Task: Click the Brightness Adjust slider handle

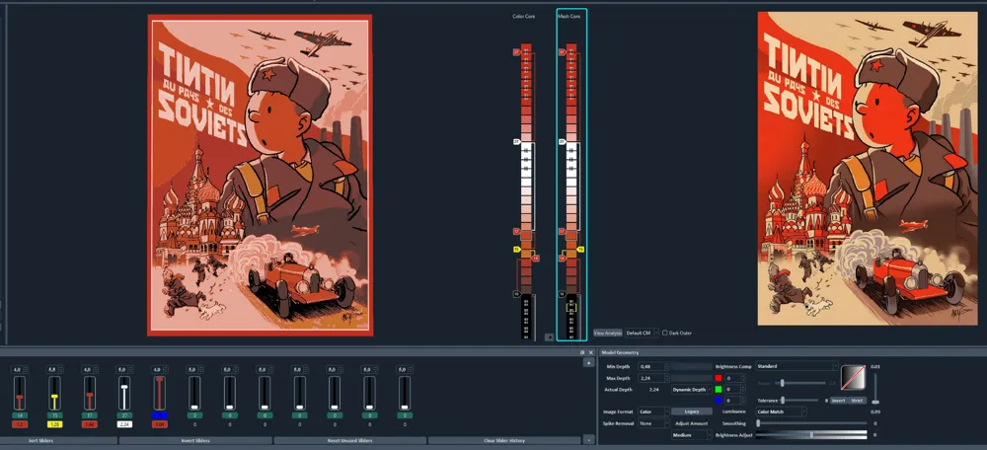Action: coord(811,435)
